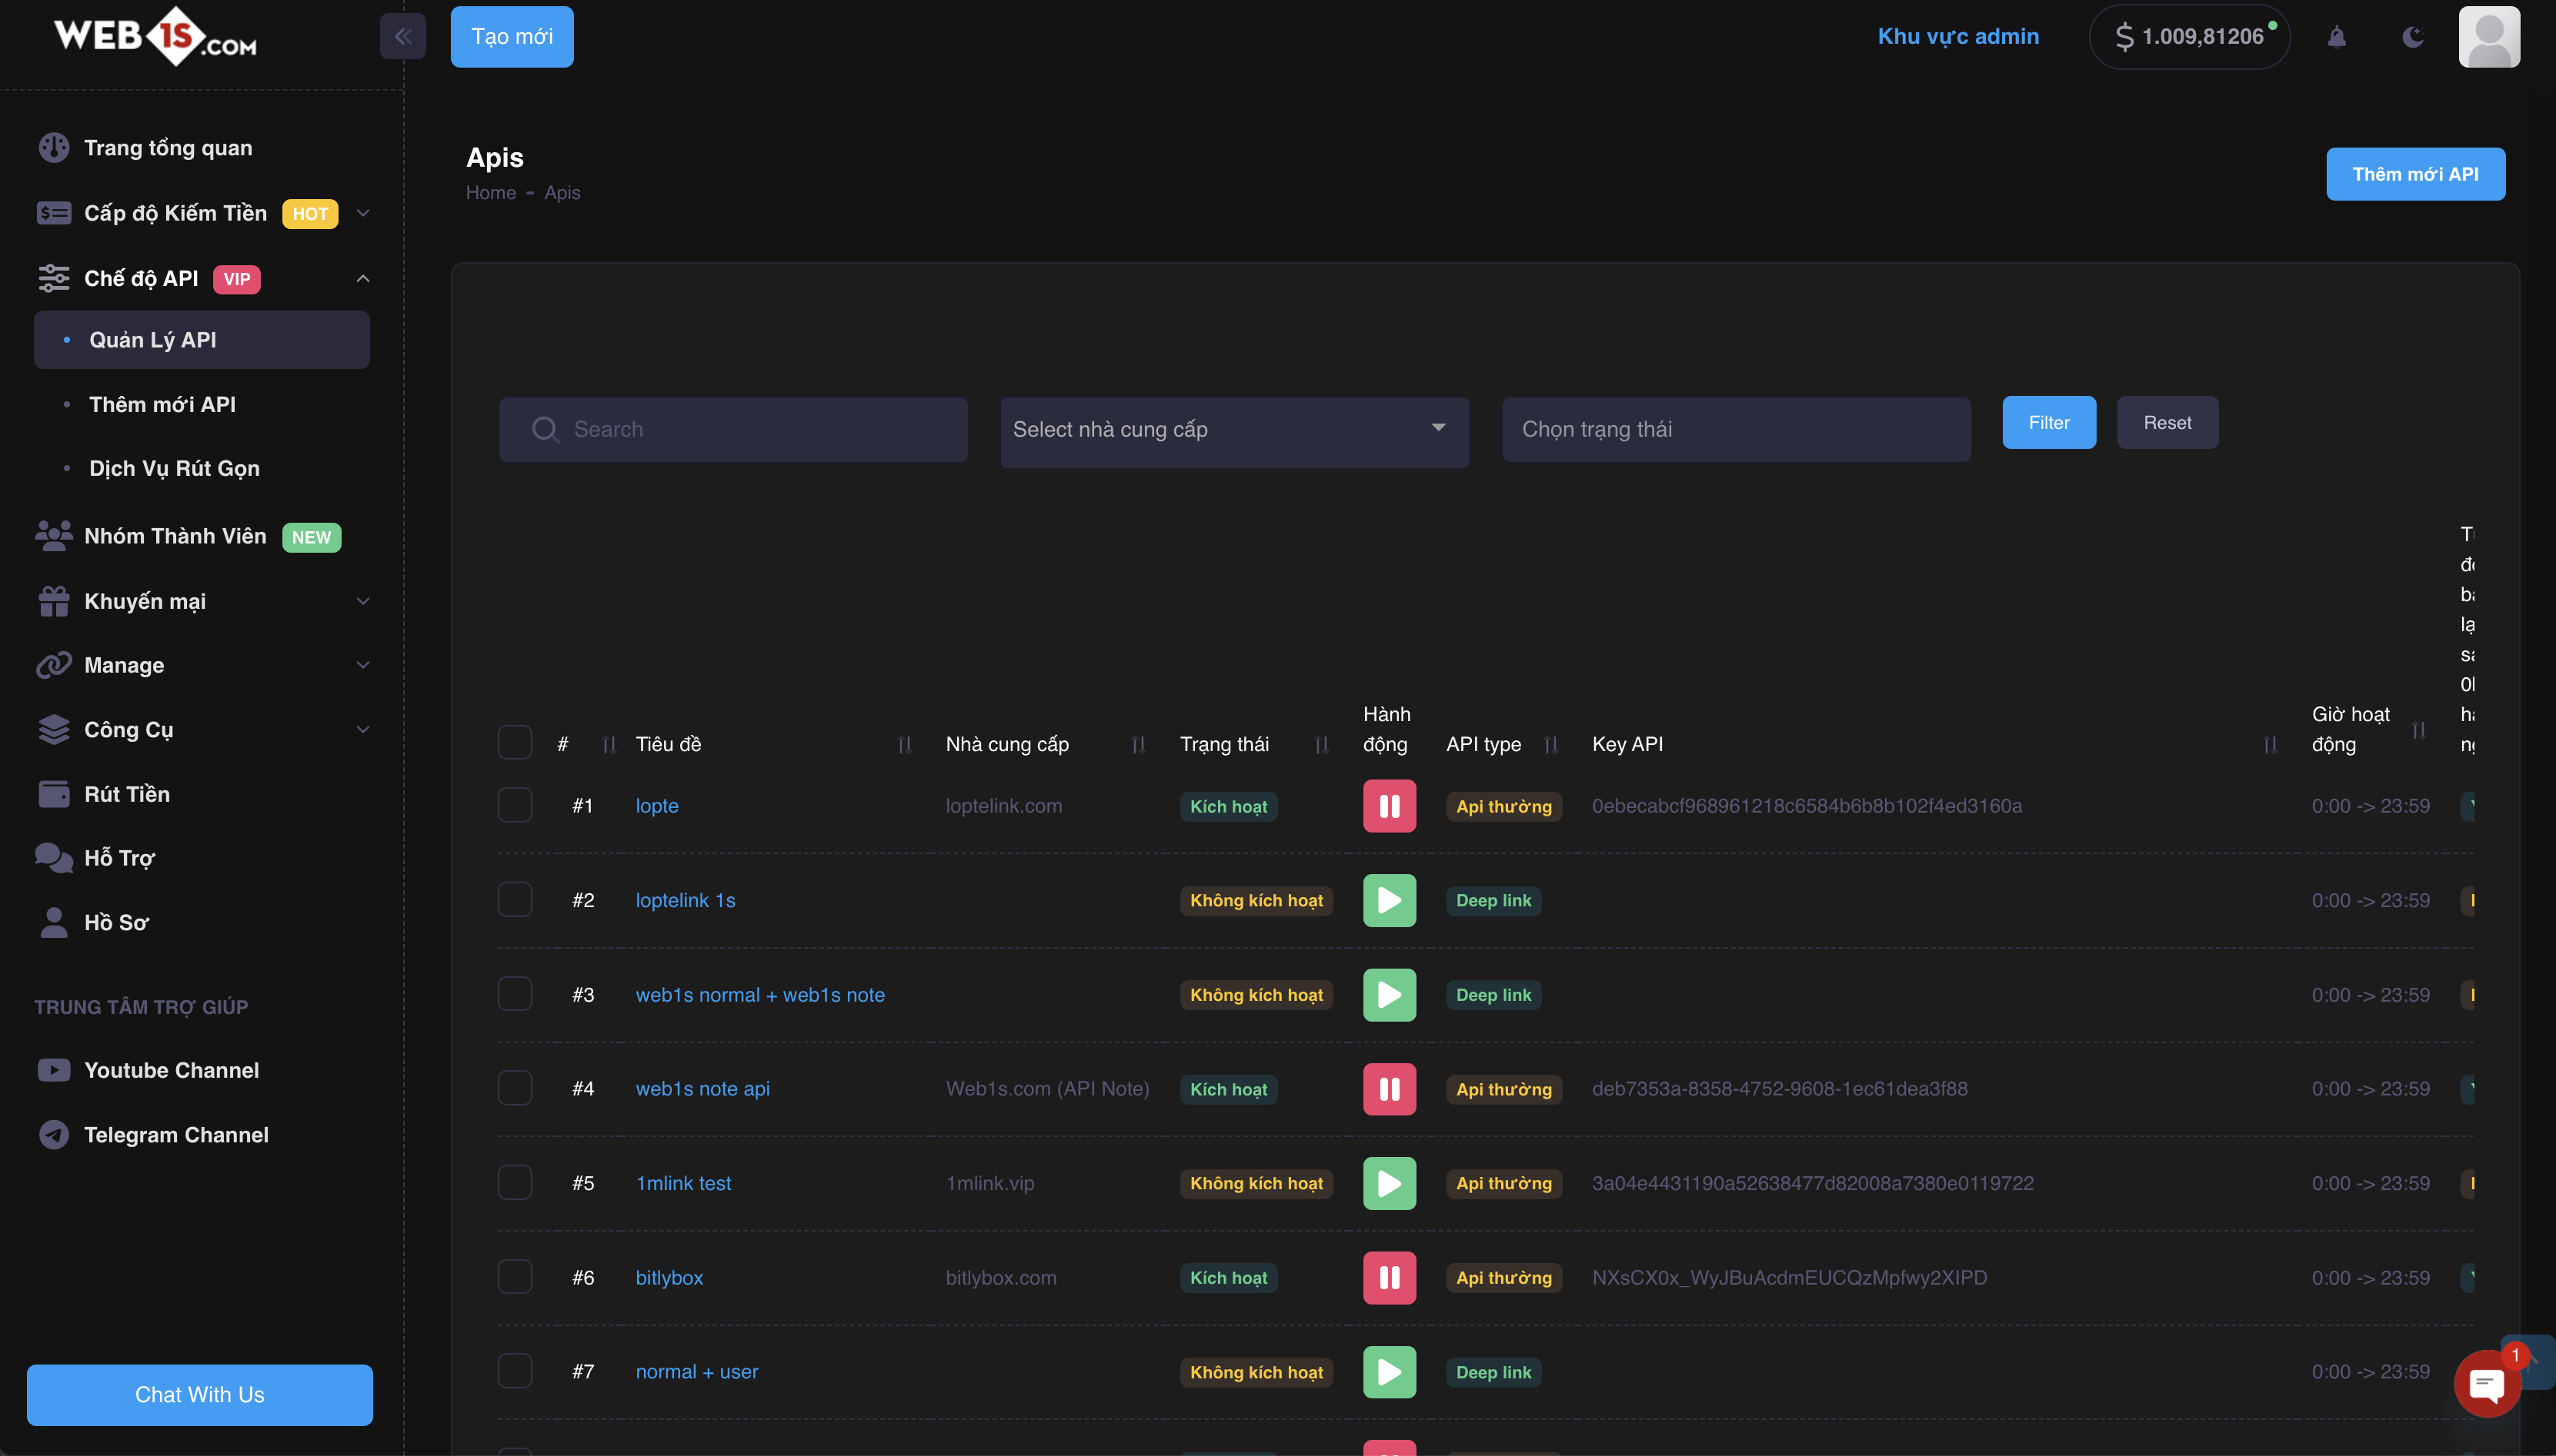The image size is (2556, 1456).
Task: Check the select-all checkbox in the table header
Action: coord(515,743)
